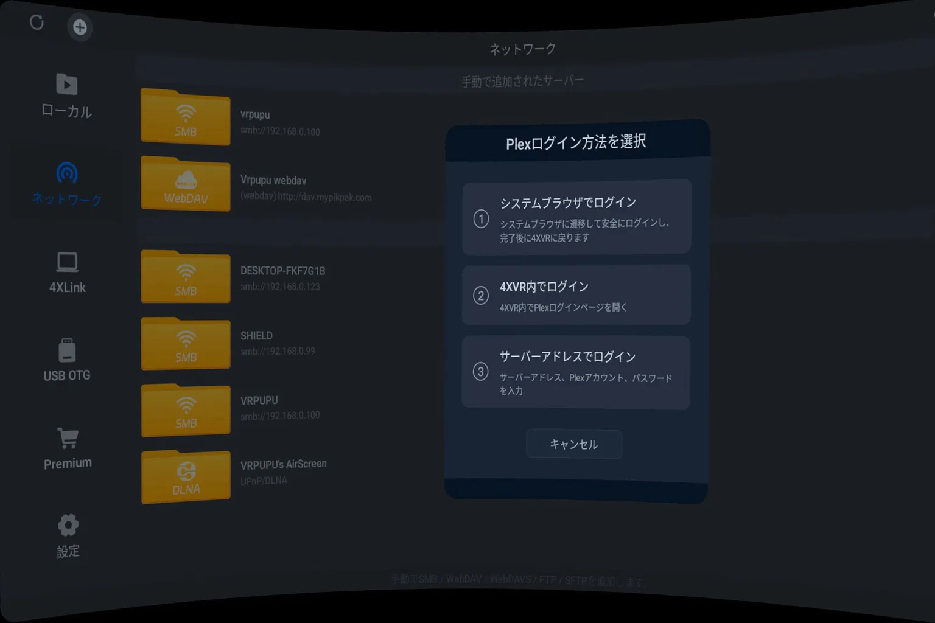
Task: Click the UPnP/DLNA label text
Action: 264,481
